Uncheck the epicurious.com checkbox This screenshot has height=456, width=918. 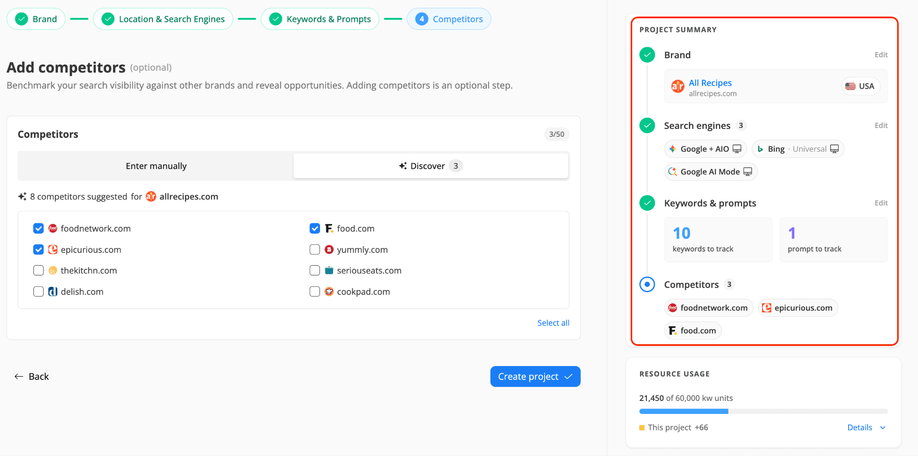[x=39, y=250]
